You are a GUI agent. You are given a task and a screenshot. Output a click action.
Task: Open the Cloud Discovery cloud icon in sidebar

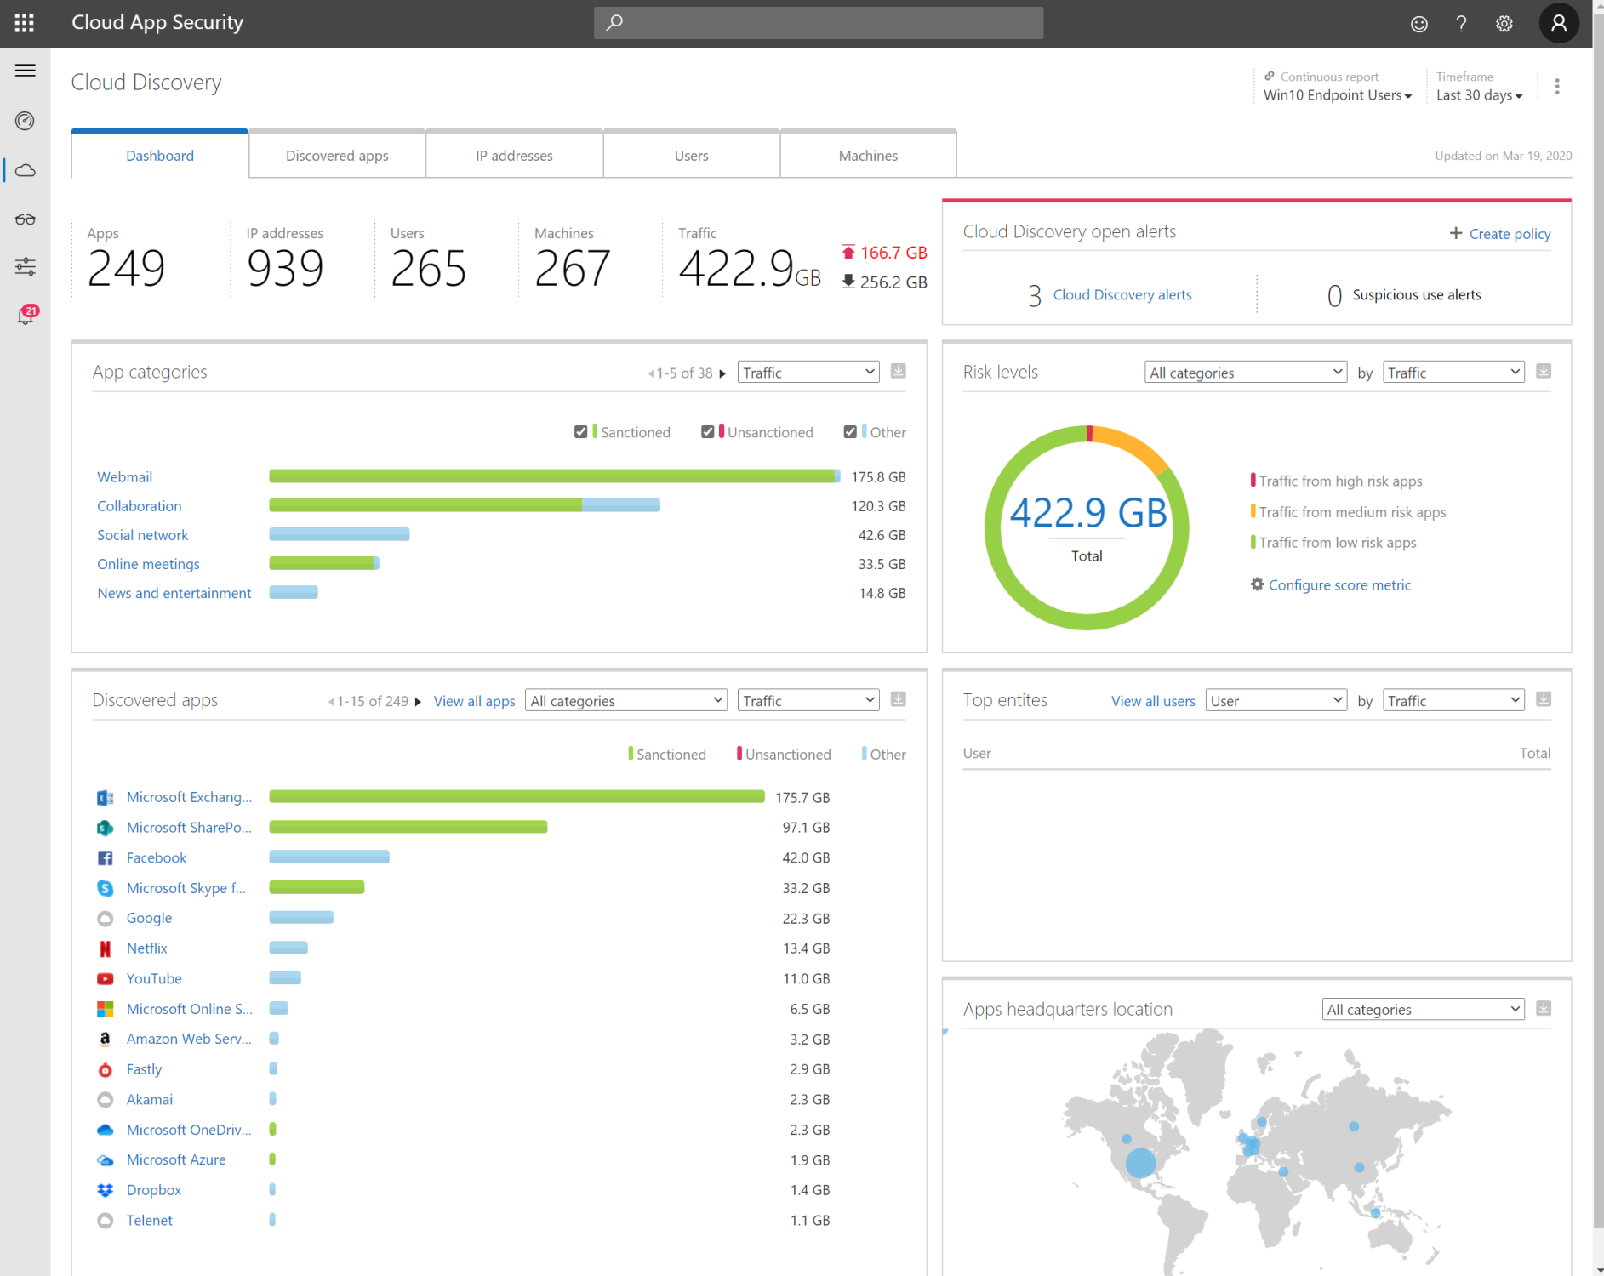(x=25, y=170)
